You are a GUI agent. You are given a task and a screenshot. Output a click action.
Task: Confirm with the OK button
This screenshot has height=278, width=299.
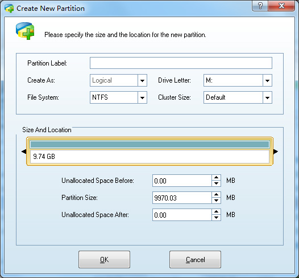click(104, 259)
